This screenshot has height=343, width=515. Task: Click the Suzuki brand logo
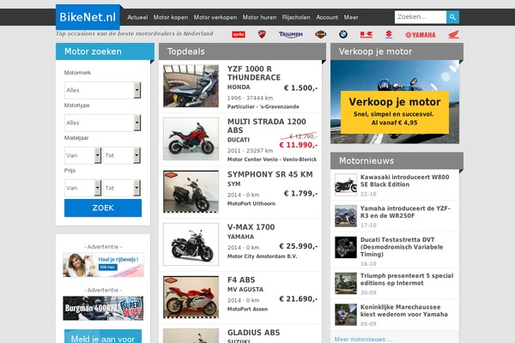[389, 34]
